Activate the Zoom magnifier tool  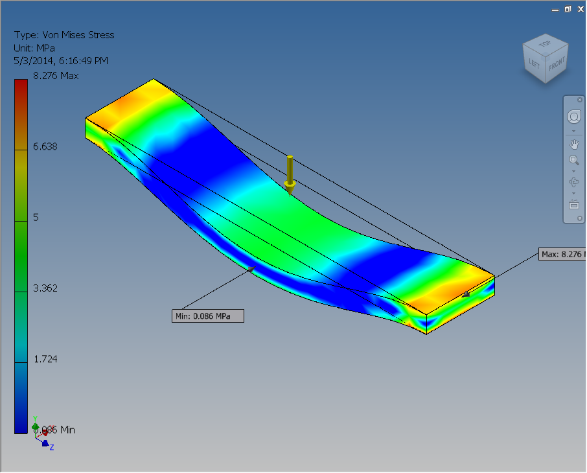(x=574, y=160)
